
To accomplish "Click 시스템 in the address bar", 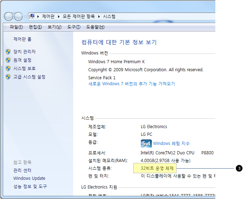I will [109, 16].
